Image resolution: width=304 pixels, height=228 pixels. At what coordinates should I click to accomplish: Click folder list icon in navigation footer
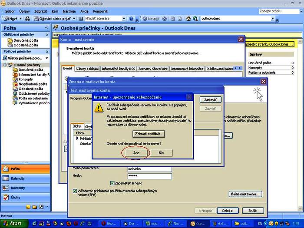point(35,207)
